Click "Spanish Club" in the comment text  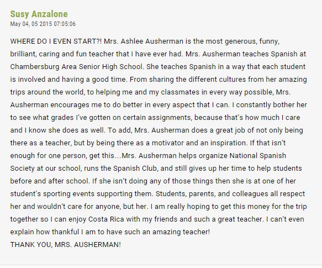135,169
